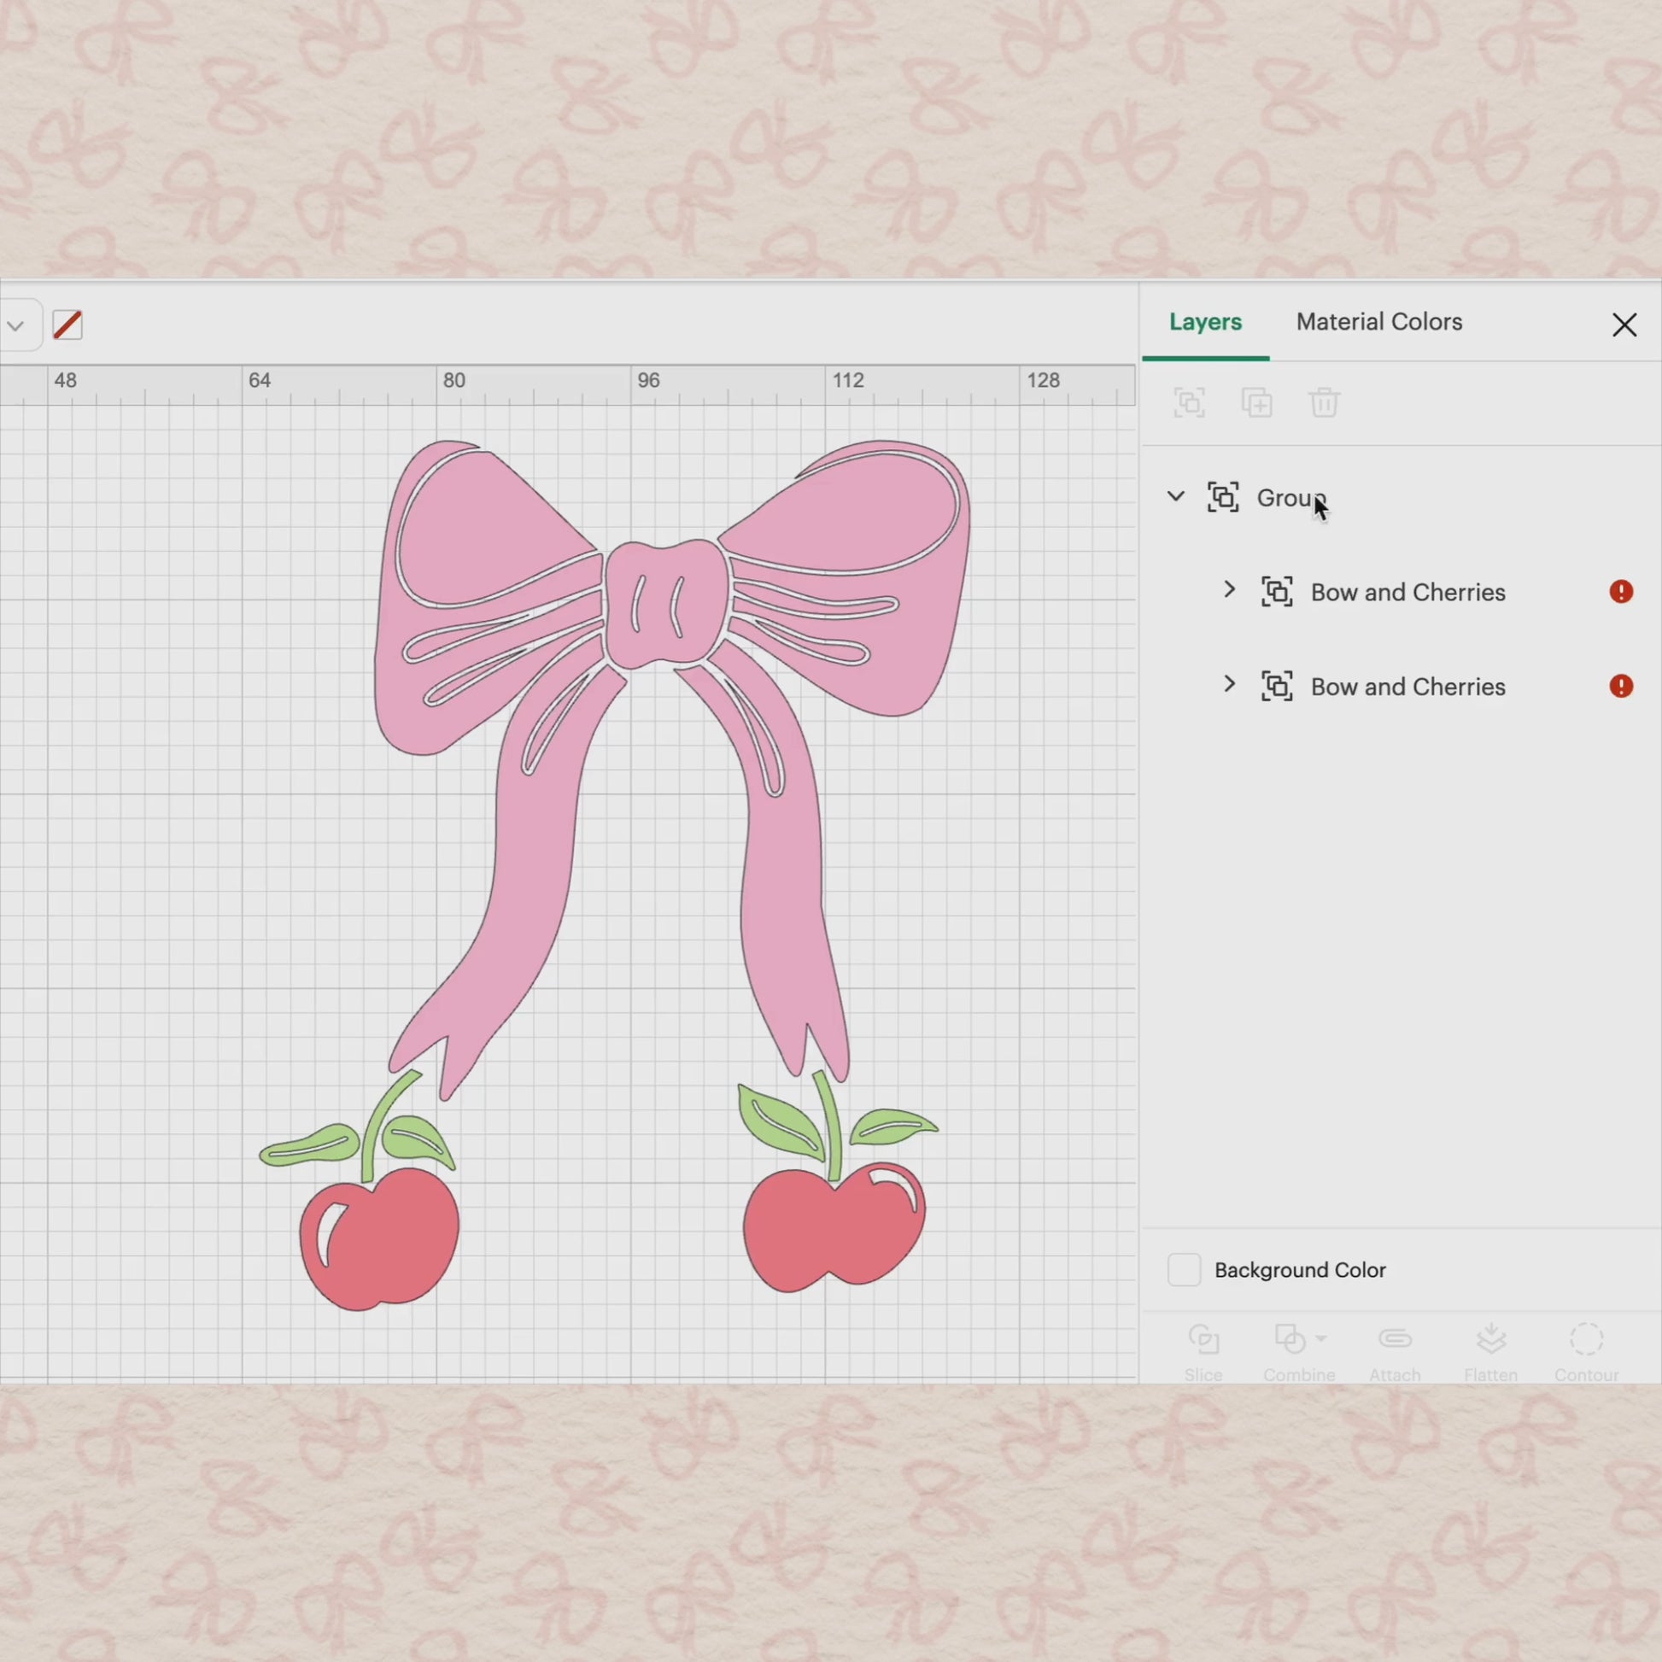
Task: Click the Group icon in layers toolbar
Action: point(1189,402)
